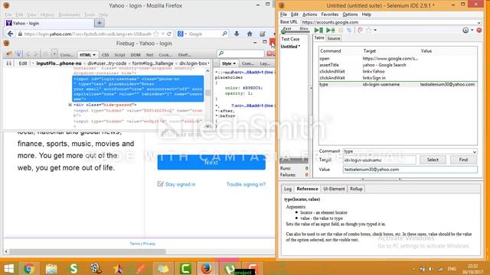Click Find button beside Target field
The image size is (490, 275).
point(463,160)
